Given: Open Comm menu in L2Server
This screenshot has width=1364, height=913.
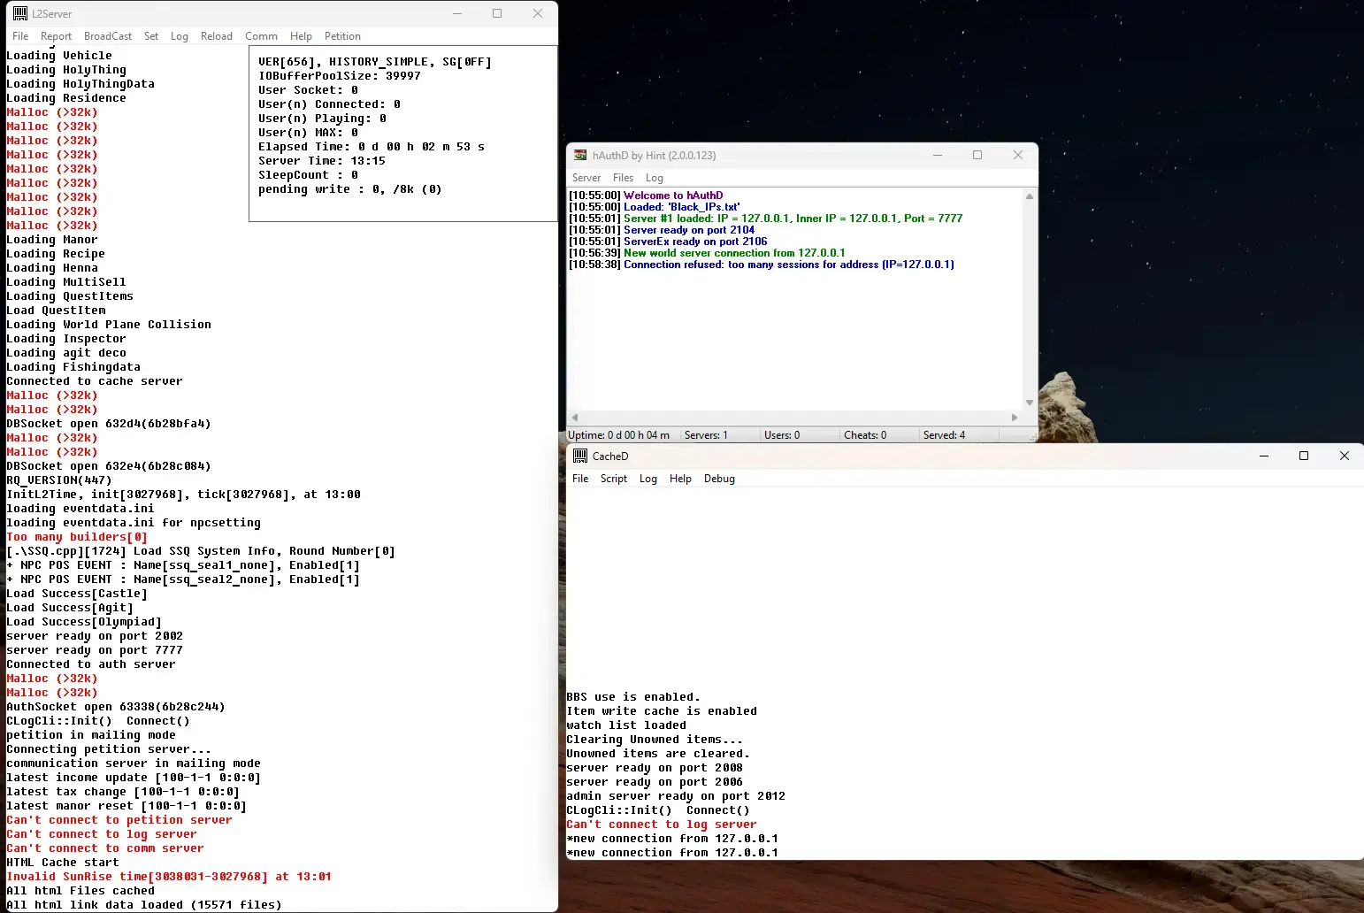Looking at the screenshot, I should pos(261,36).
